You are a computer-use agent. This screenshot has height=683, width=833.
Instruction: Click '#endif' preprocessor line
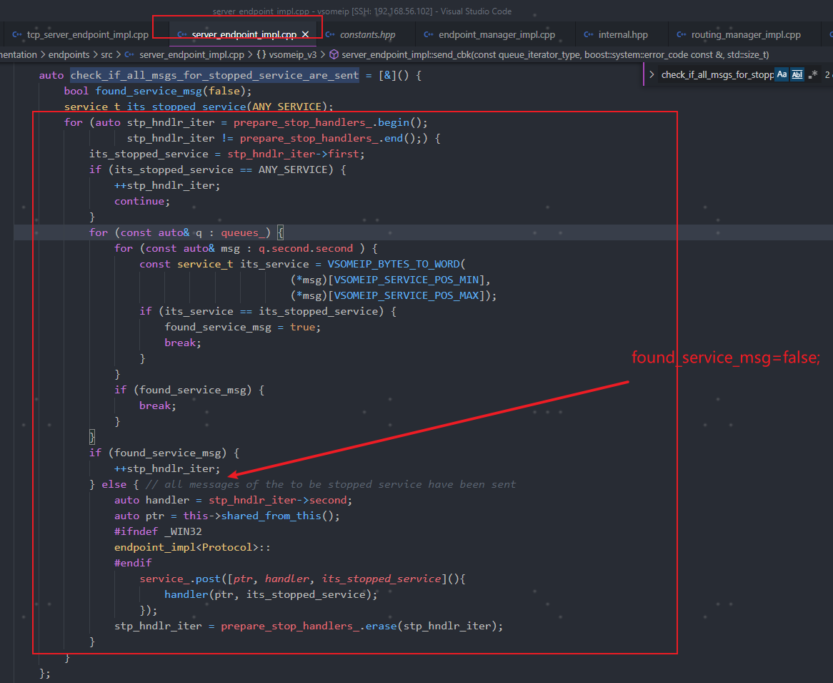133,563
